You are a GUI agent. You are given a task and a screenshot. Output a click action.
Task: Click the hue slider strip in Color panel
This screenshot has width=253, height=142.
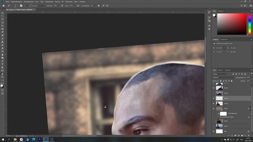tap(250, 24)
